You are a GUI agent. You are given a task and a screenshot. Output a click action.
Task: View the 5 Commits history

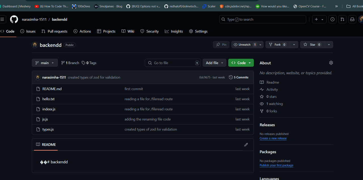coord(239,77)
